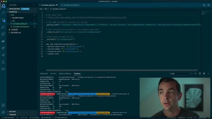Split the terminal panel
Screen dimensions: 212x119
(200, 73)
